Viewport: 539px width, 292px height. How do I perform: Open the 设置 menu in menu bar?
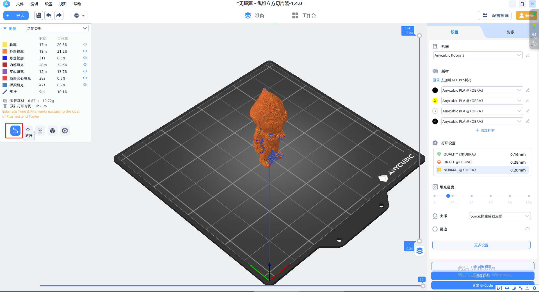pos(49,4)
